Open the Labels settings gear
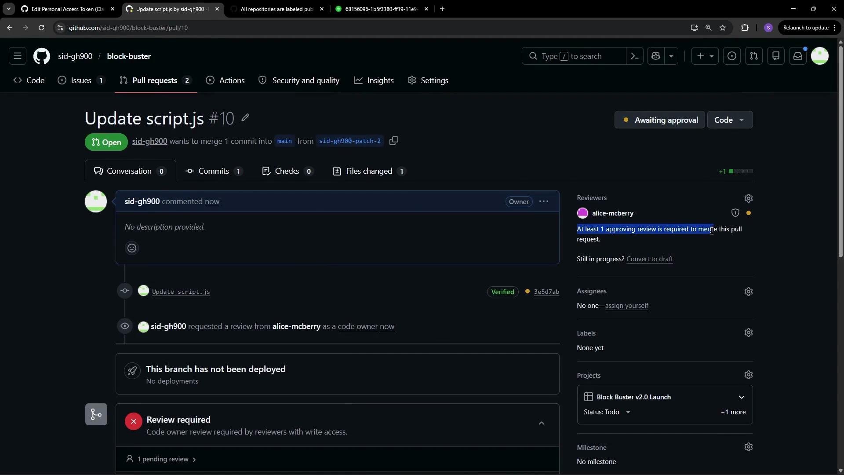Viewport: 844px width, 475px height. (x=749, y=332)
